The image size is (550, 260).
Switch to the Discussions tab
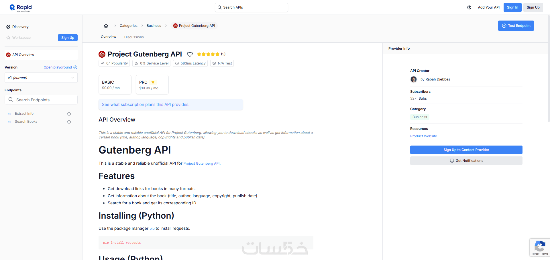pos(134,37)
